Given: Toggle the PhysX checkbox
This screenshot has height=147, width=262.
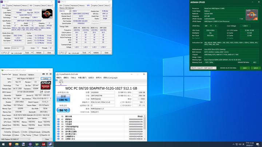Looking at the screenshot, I should point(33,135).
